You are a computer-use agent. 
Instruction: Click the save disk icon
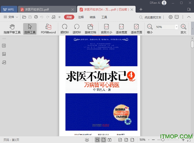[30, 17]
